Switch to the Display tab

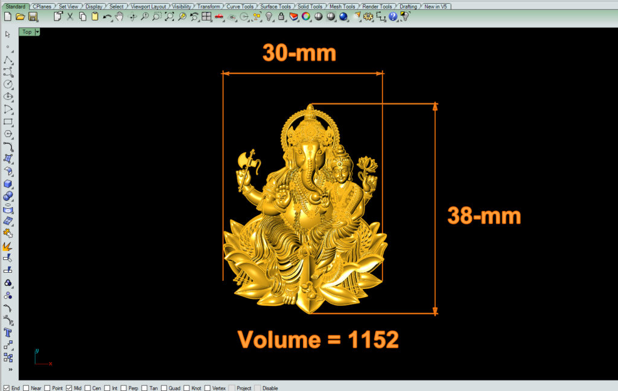94,6
